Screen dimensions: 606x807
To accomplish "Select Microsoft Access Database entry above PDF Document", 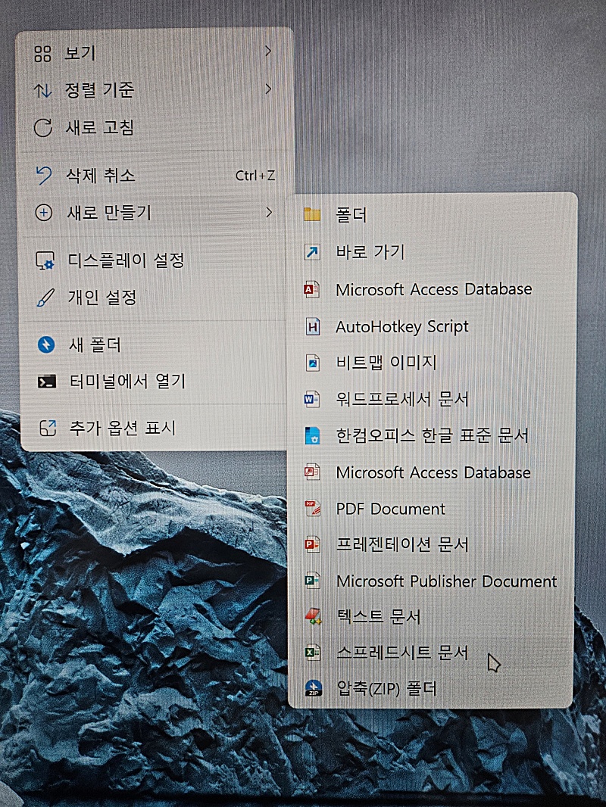I will click(x=432, y=472).
